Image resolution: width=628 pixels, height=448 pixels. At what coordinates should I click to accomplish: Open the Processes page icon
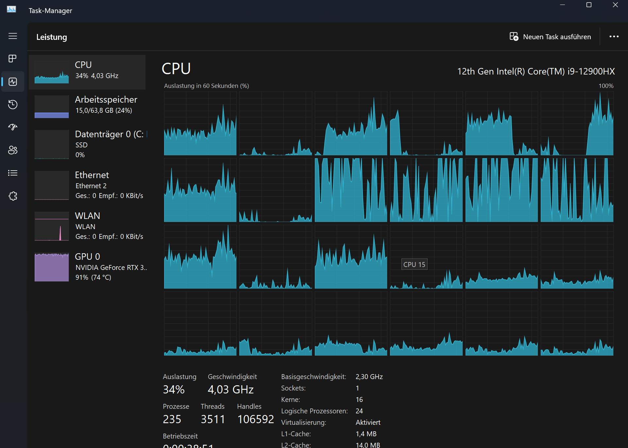pyautogui.click(x=13, y=58)
